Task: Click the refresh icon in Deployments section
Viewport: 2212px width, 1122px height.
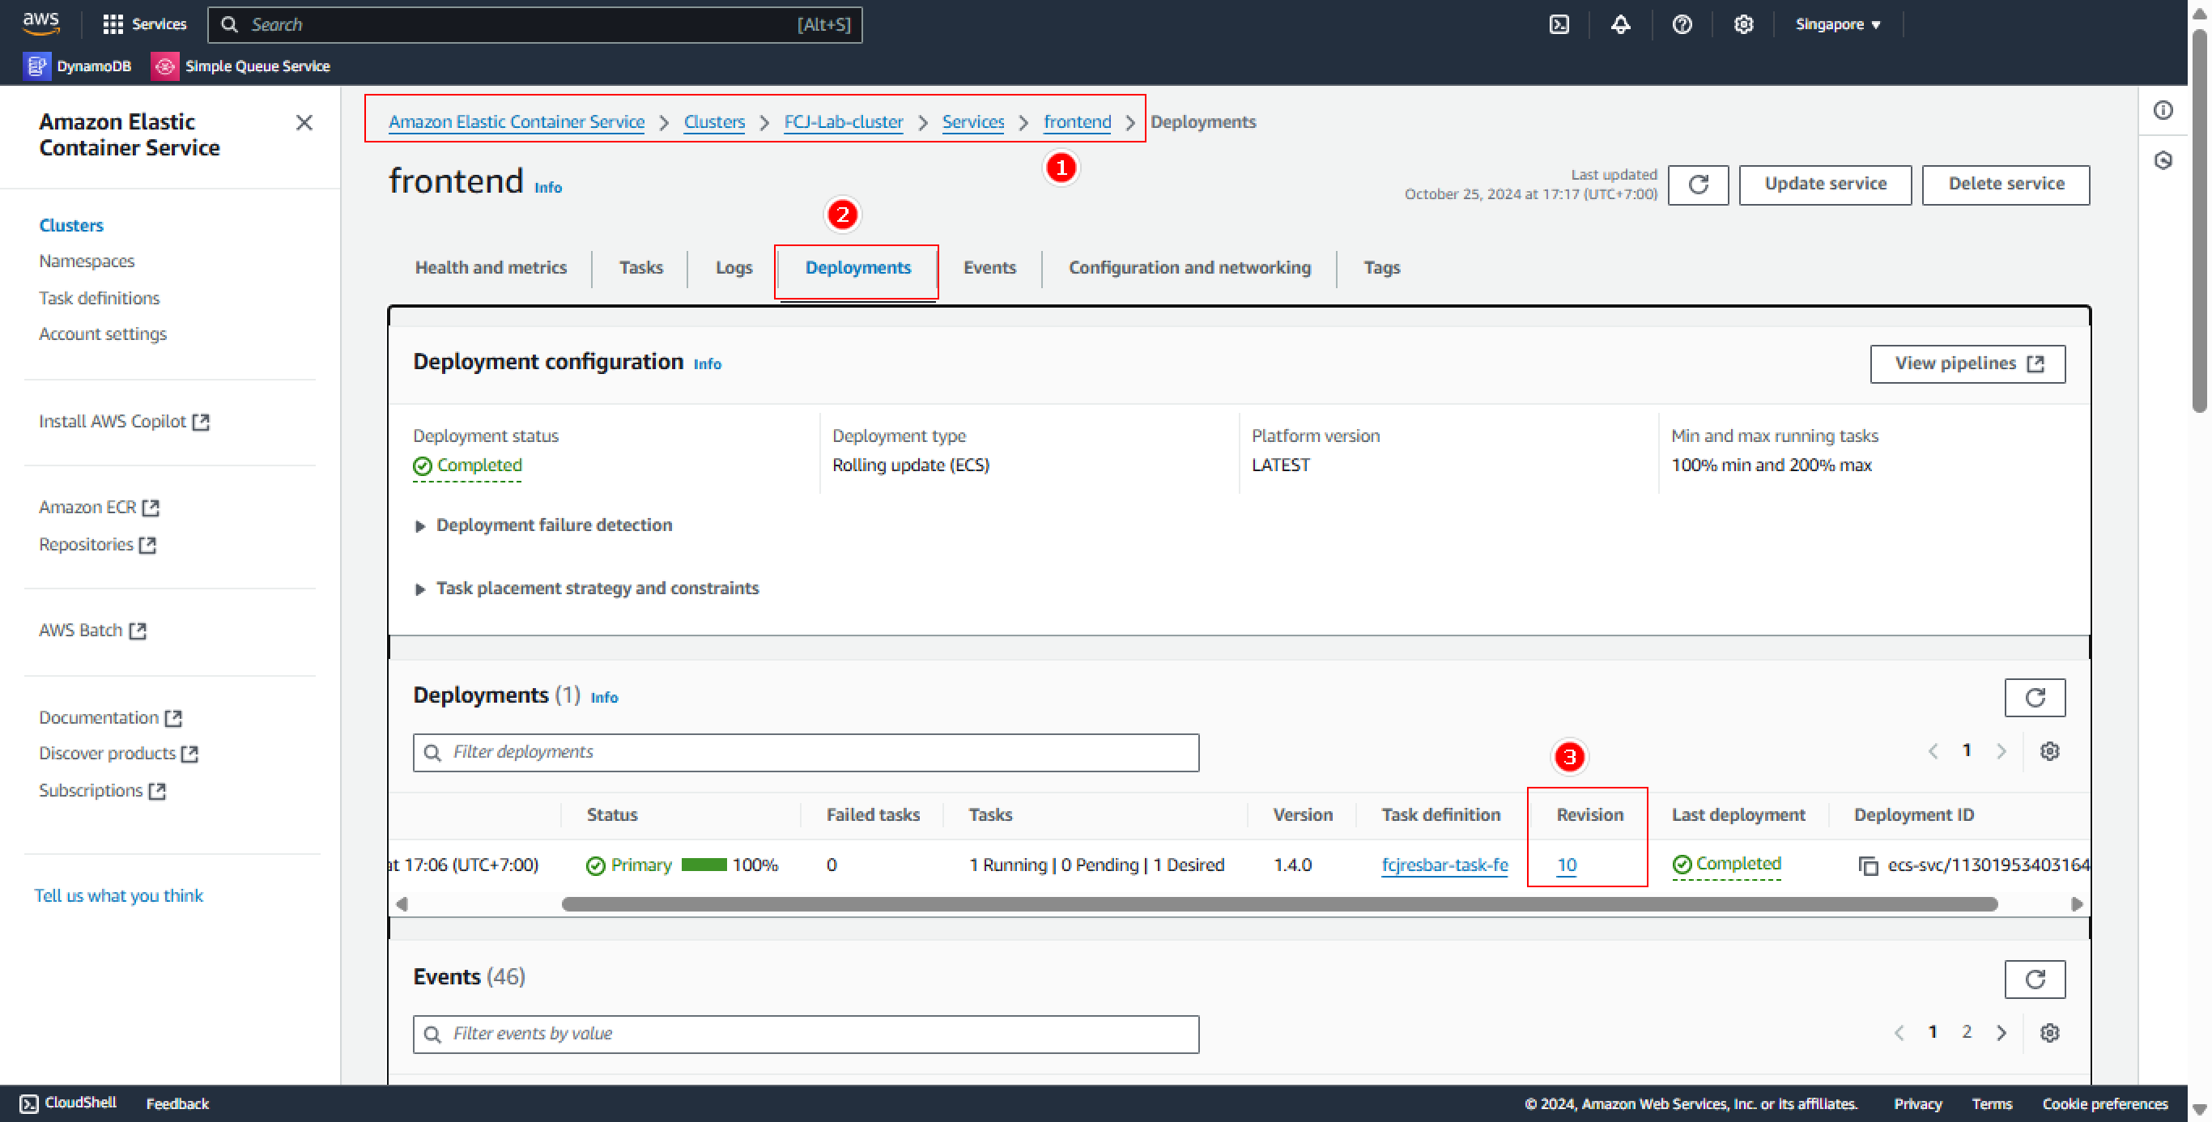Action: coord(2033,697)
